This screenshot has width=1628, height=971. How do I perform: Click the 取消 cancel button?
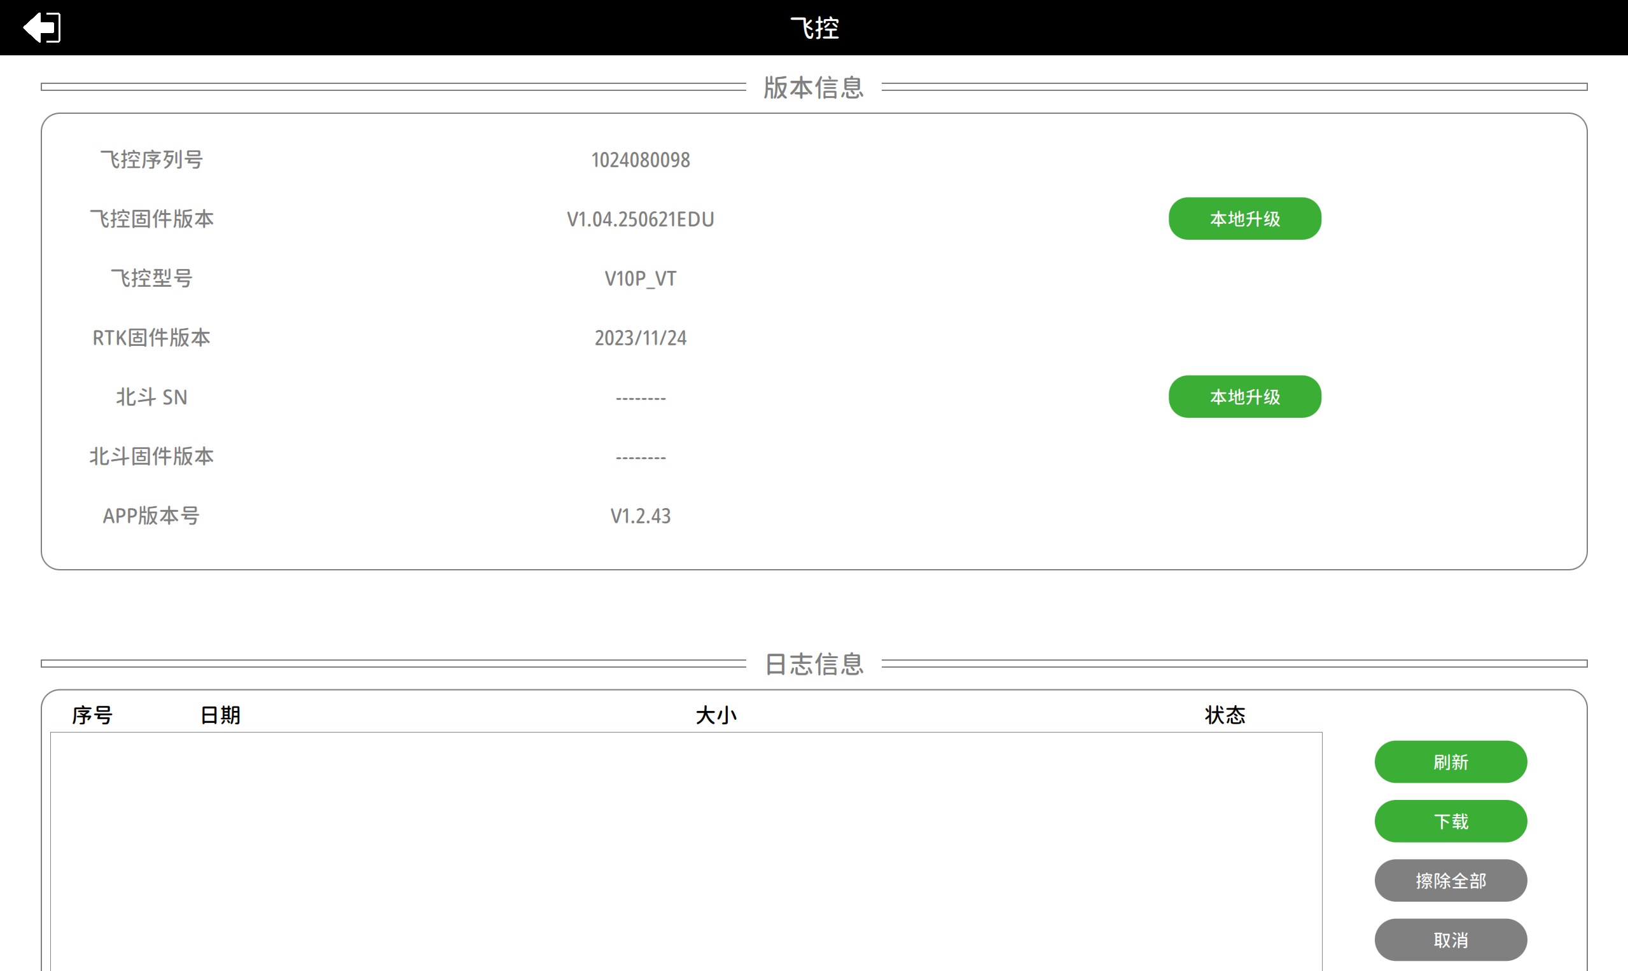[x=1450, y=940]
